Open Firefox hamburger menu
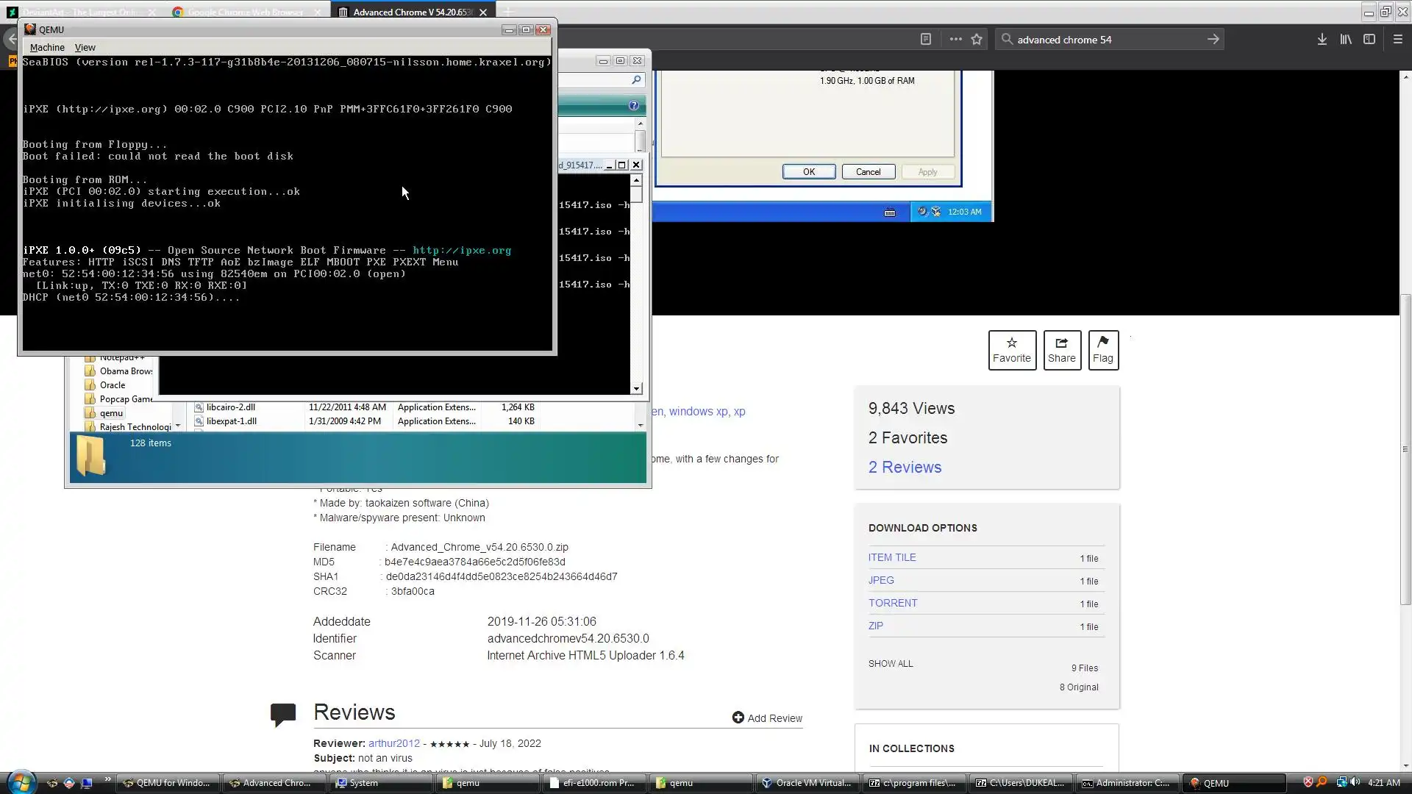1412x794 pixels. pyautogui.click(x=1398, y=40)
